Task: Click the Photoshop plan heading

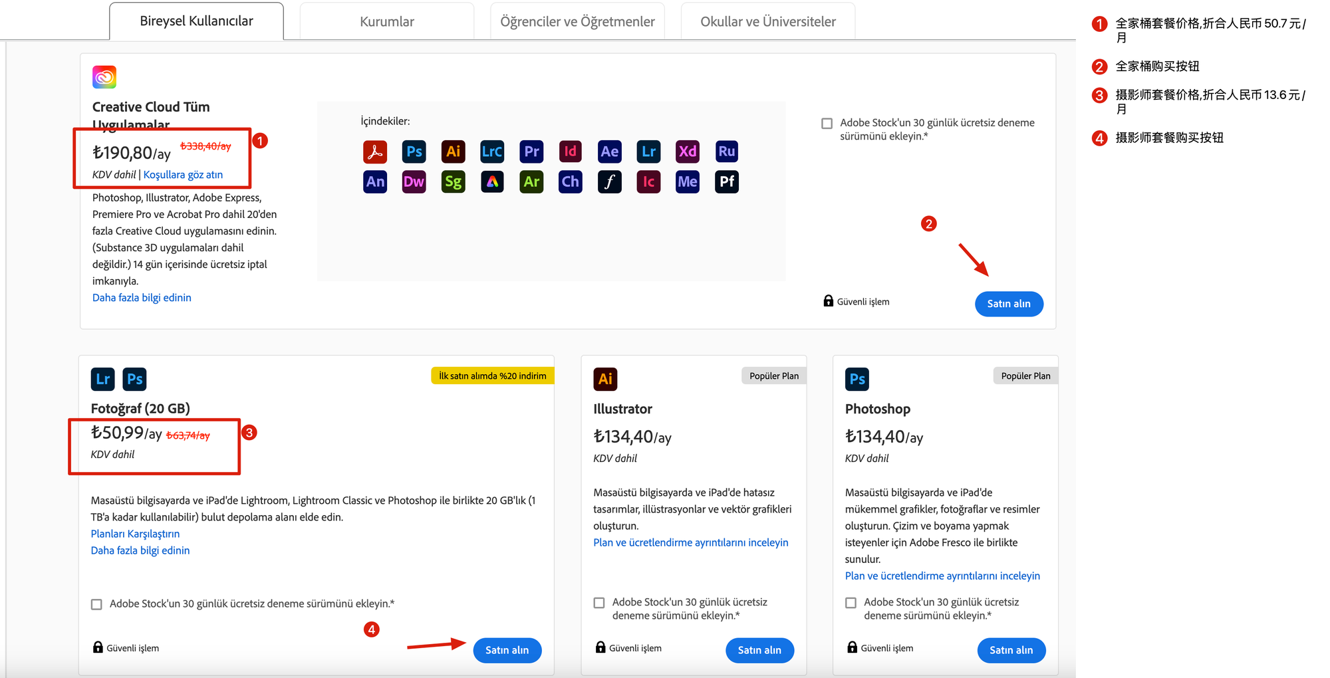Action: (878, 409)
